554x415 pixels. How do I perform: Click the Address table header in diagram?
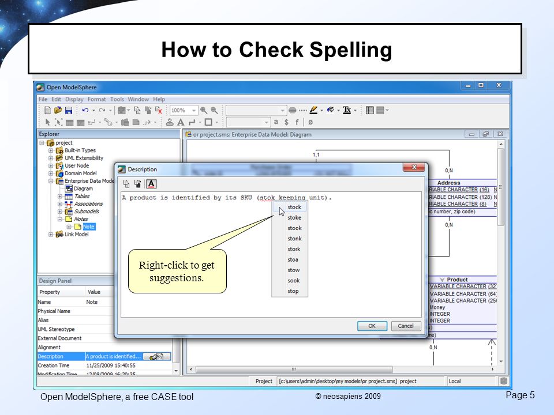click(449, 183)
